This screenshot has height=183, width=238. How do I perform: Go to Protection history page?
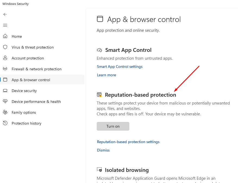point(26,123)
